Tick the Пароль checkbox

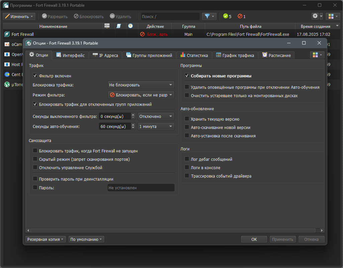35,187
